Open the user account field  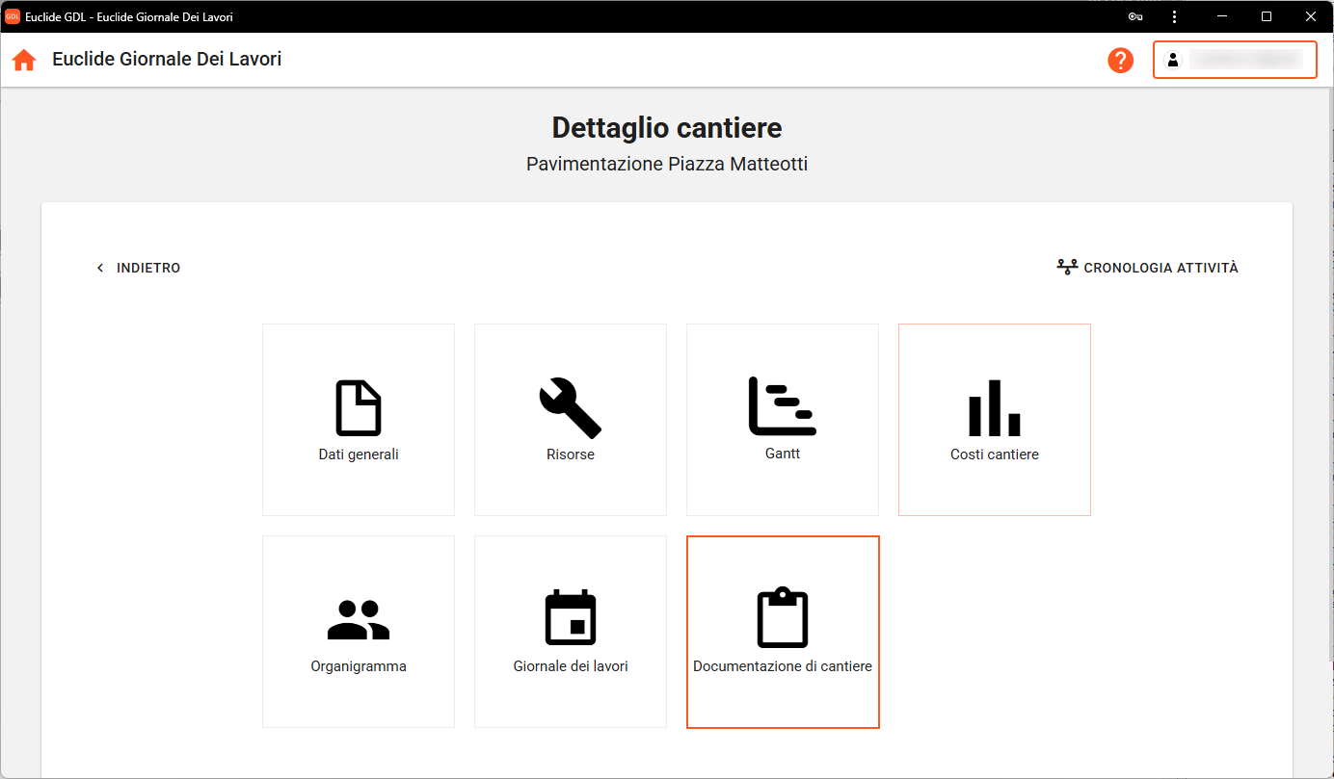1245,60
